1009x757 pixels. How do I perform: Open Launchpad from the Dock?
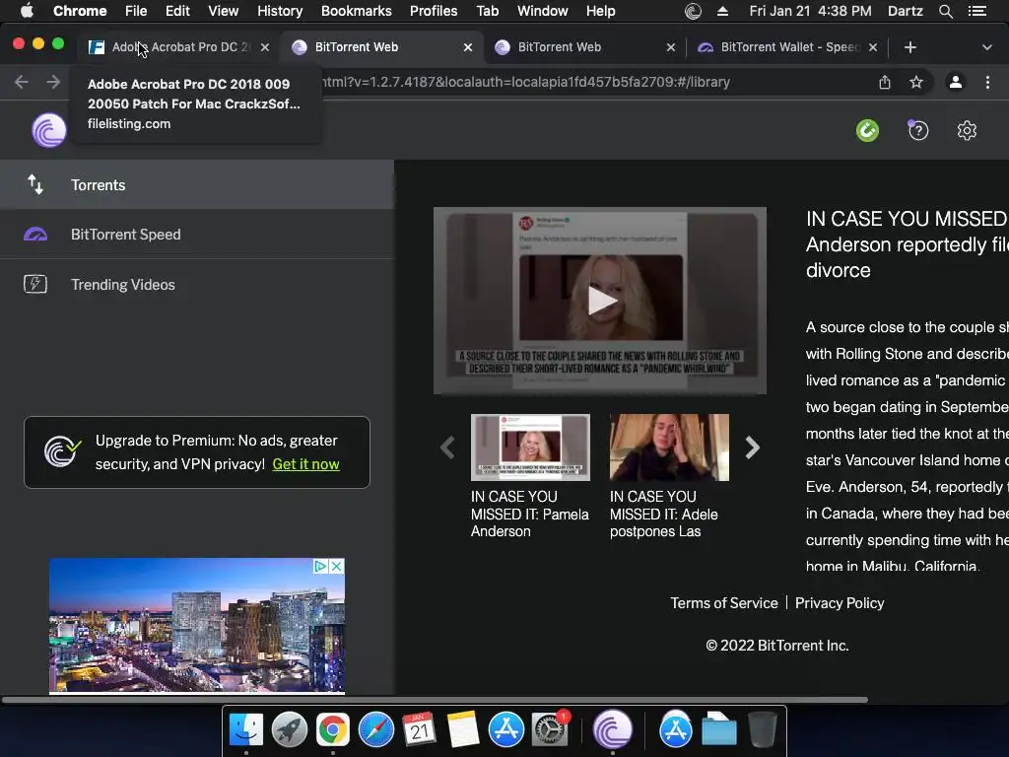click(x=289, y=730)
